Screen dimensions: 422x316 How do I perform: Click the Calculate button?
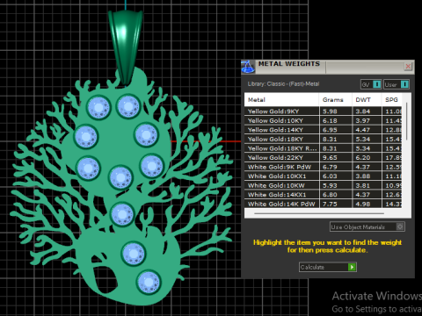[x=328, y=267]
